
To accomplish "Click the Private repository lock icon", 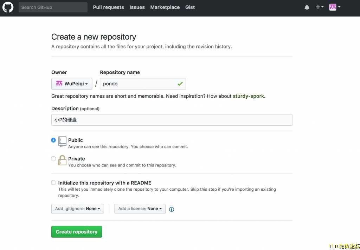I will click(62, 160).
